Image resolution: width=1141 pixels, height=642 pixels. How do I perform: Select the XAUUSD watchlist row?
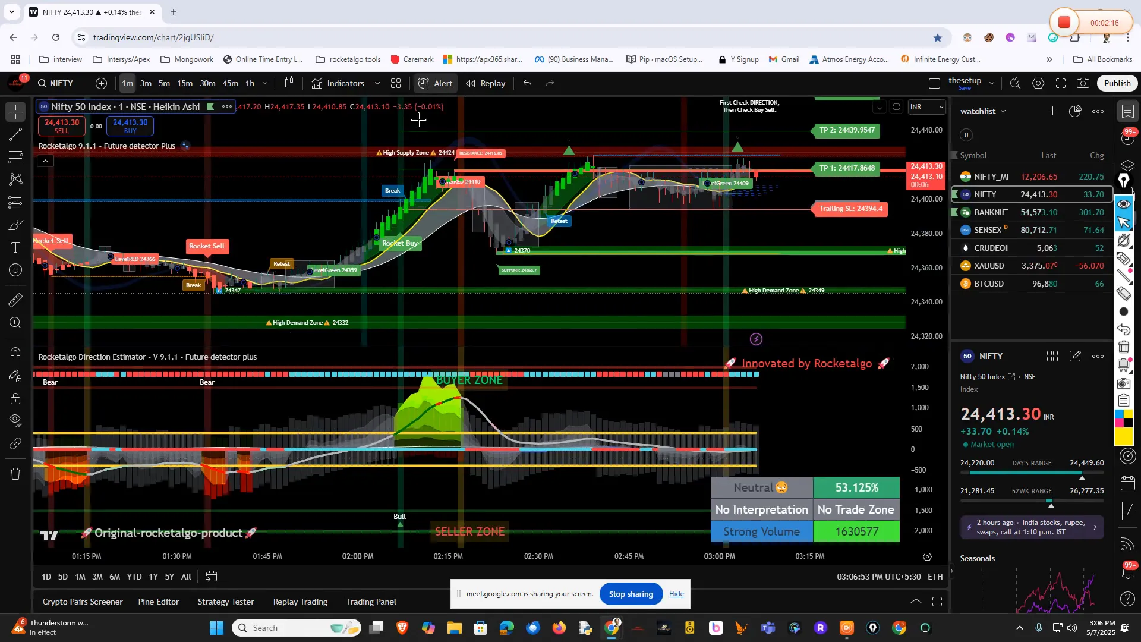click(1032, 266)
